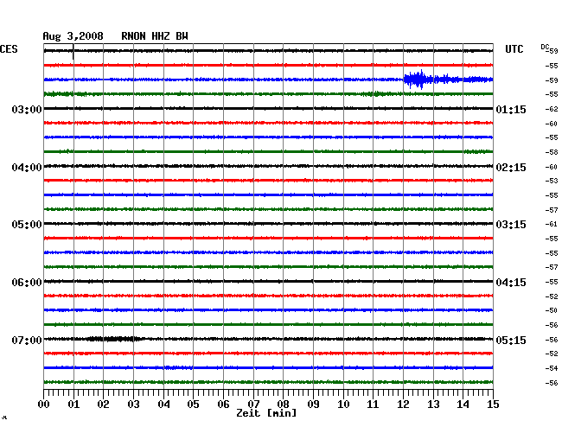This screenshot has height=427, width=562.
Task: Click the 04:00 local time label
Action: [x=27, y=168]
